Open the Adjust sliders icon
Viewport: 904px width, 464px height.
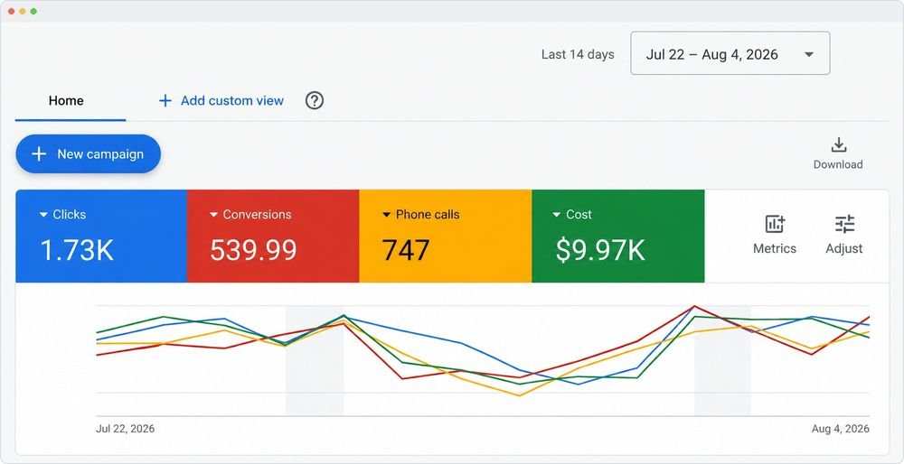coord(844,224)
